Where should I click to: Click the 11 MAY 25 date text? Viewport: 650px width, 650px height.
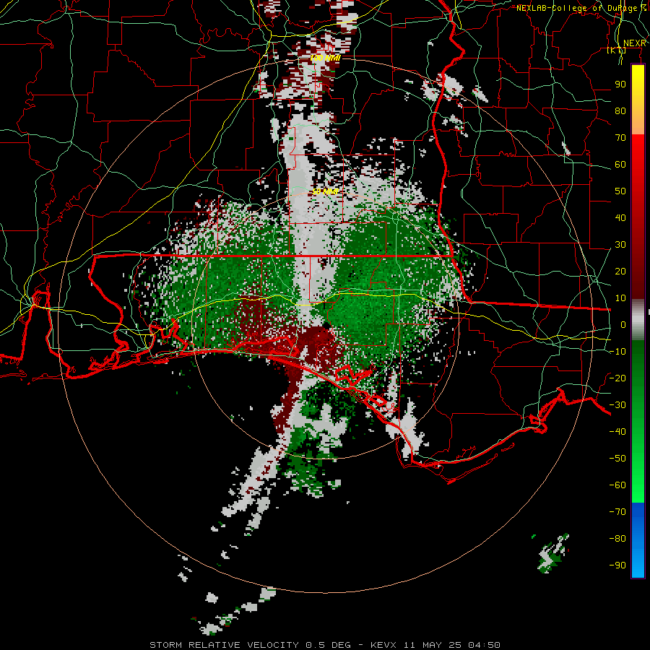tap(433, 645)
